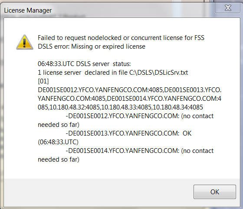Click the IP address list line 10.180.48.32:4085
The width and height of the screenshot is (243, 209).
click(120, 107)
